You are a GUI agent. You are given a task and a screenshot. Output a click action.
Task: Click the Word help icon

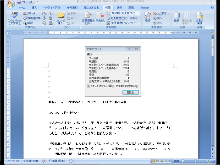pos(212,7)
